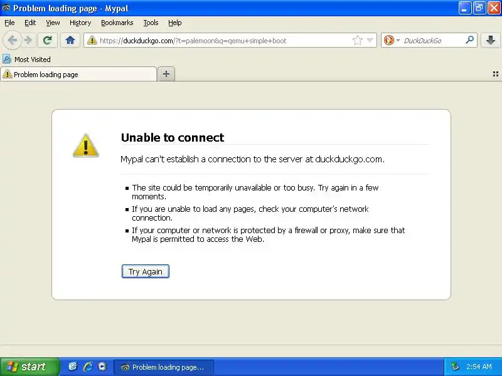Viewport: 502px width, 376px height.
Task: Open the Windows start menu
Action: 29,367
